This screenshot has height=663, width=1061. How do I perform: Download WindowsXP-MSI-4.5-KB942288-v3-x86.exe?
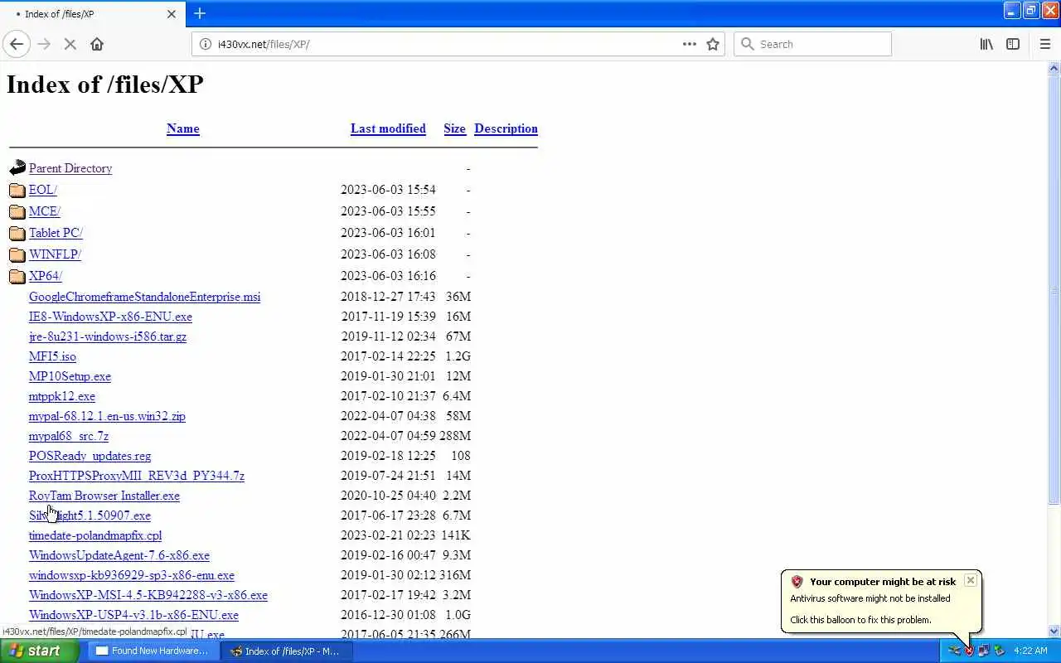[x=148, y=595]
